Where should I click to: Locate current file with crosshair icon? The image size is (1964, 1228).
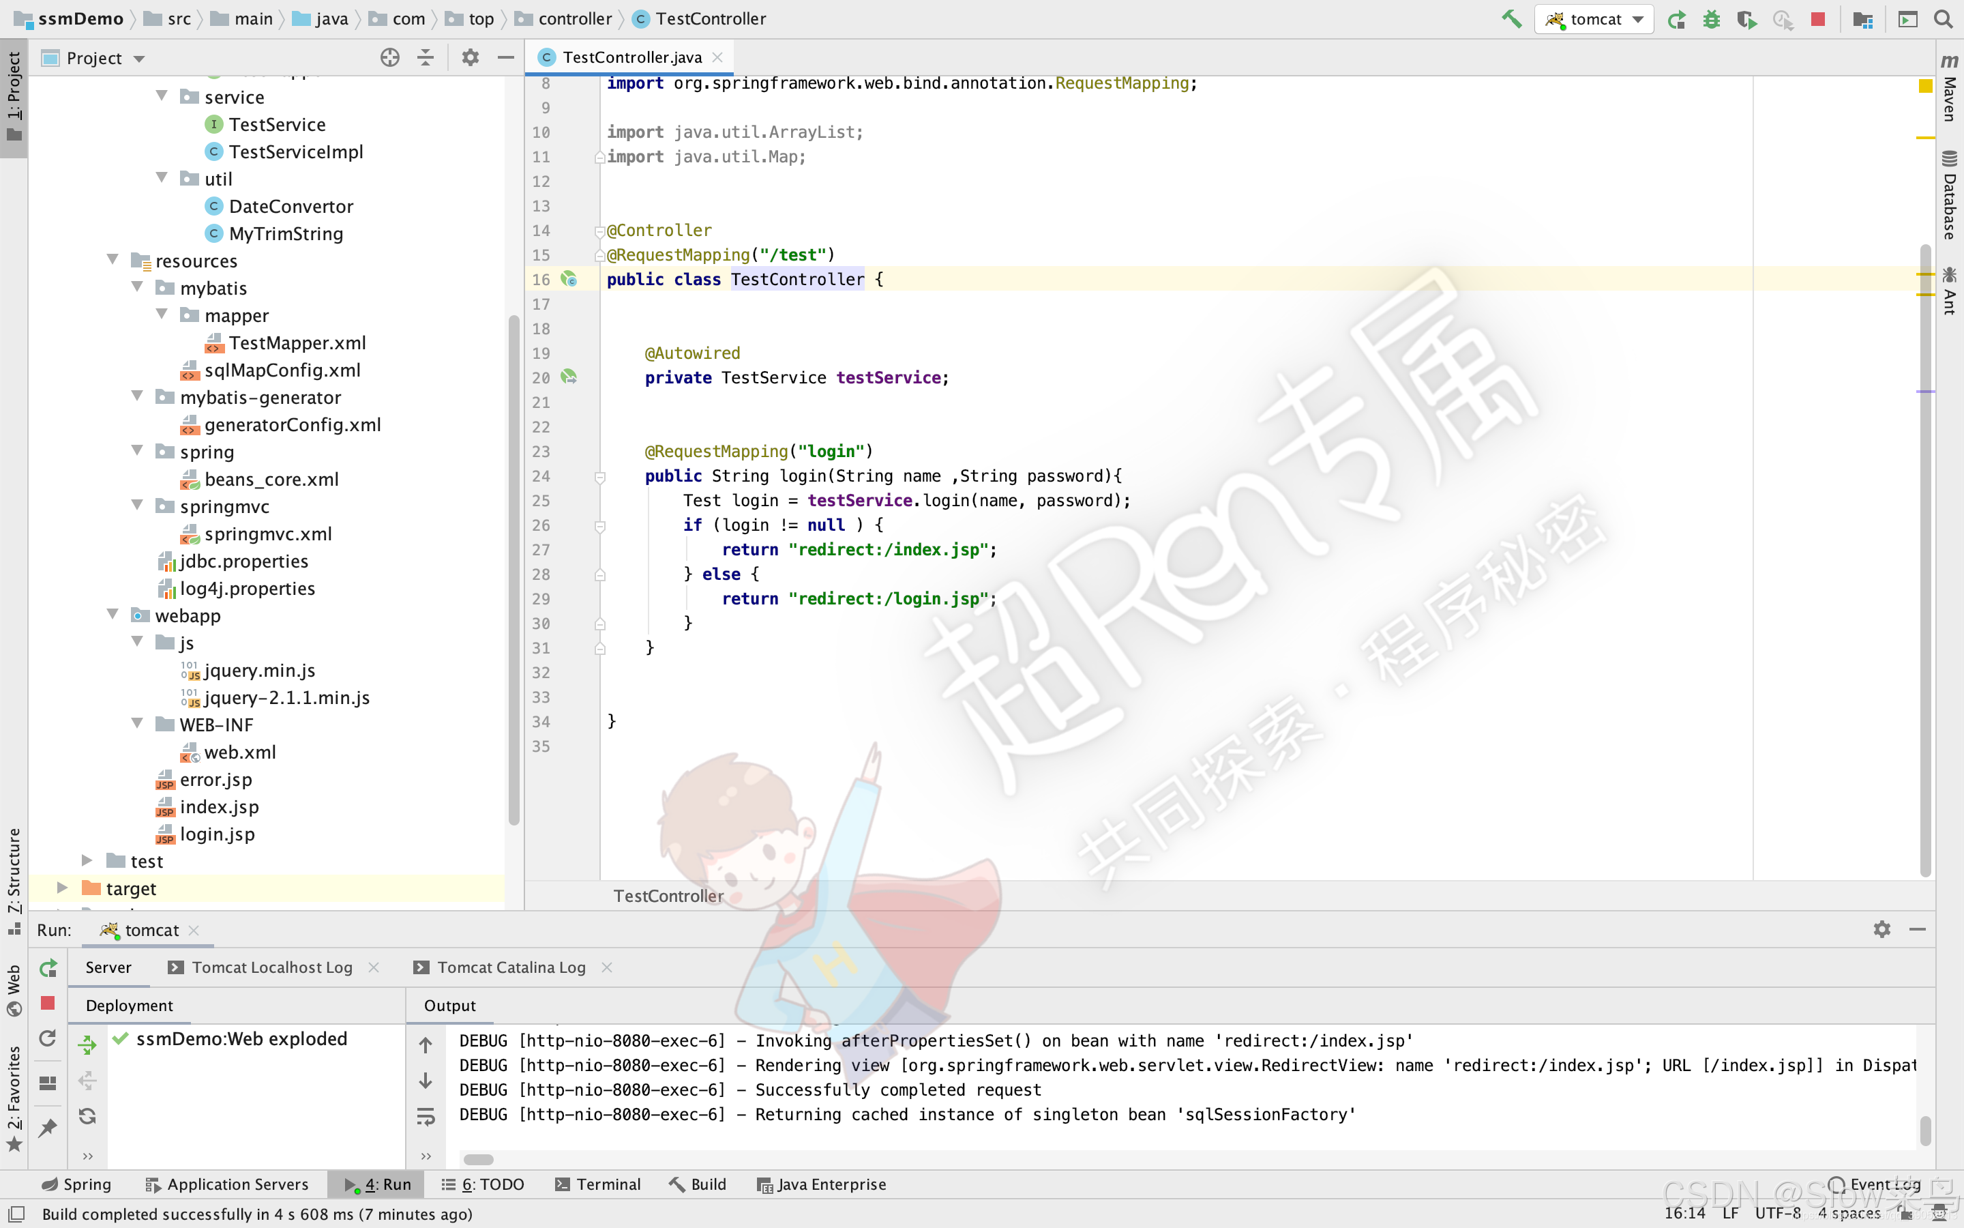point(389,58)
